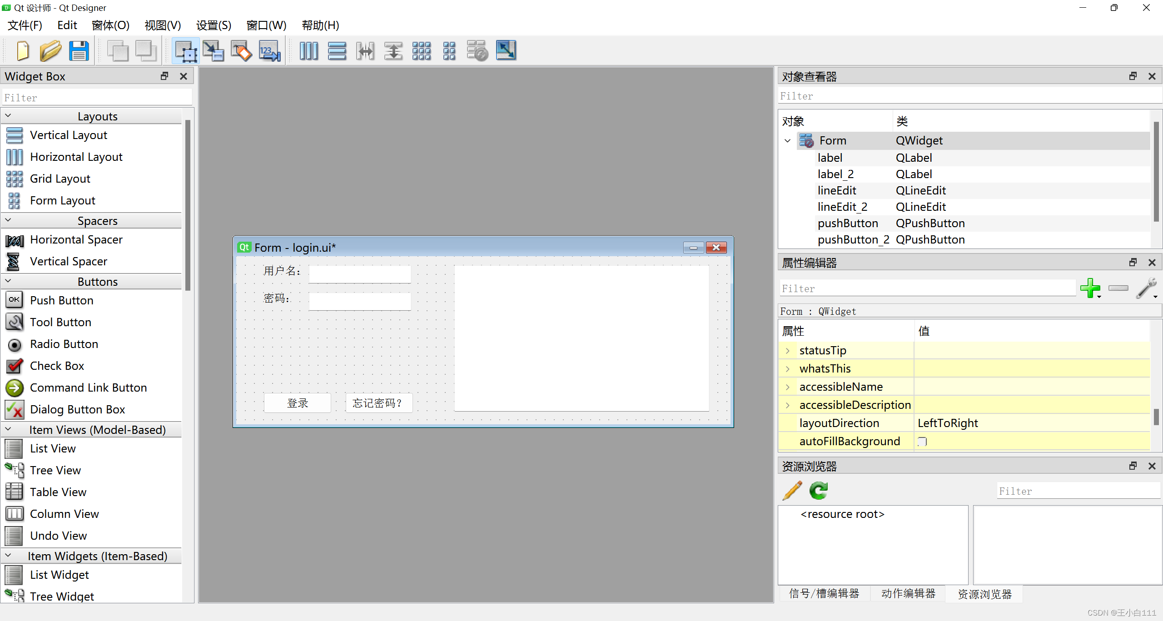Screen dimensions: 1163x621
Task: Click the 登录 button on the form
Action: coord(298,403)
